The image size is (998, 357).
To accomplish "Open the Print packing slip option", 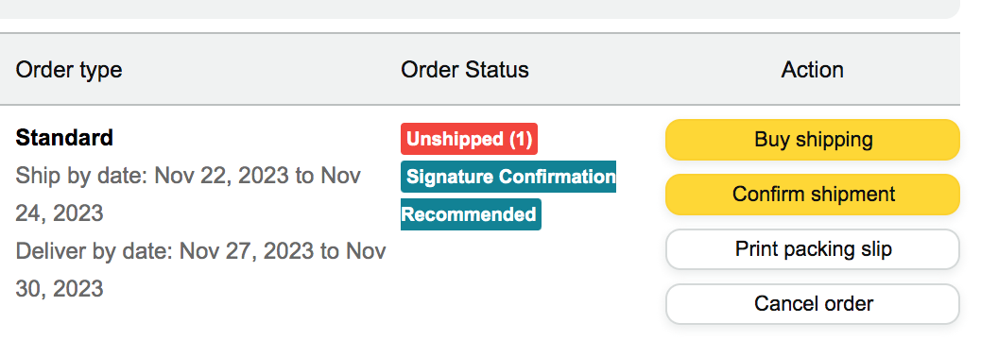I will (x=812, y=249).
